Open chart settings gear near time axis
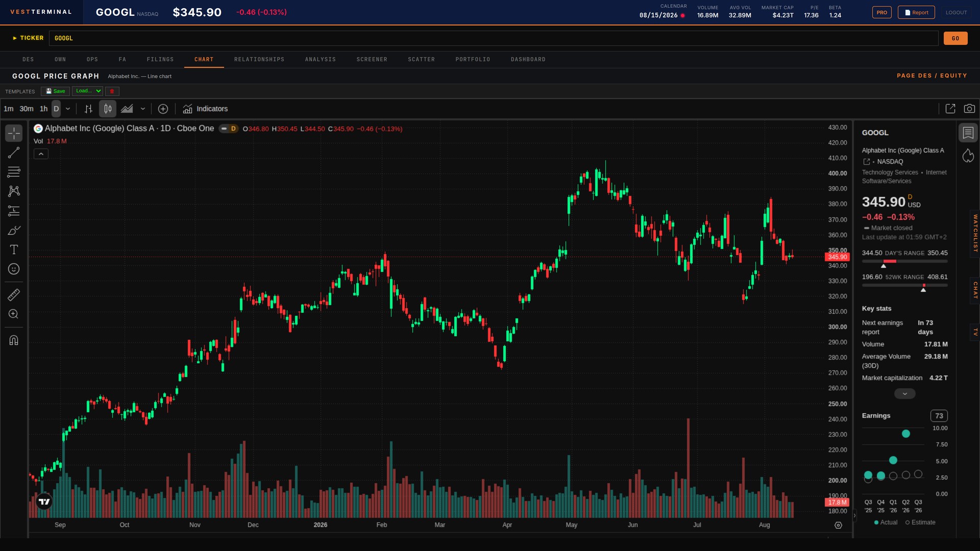The height and width of the screenshot is (551, 980). (838, 525)
